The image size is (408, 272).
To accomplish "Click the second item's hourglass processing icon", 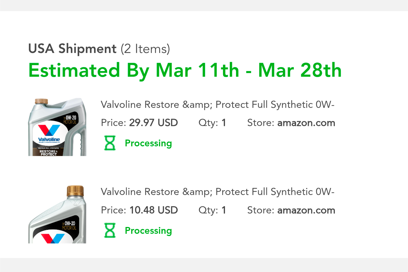I will click(x=110, y=230).
